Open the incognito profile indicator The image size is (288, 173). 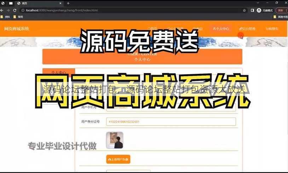pos(265,11)
